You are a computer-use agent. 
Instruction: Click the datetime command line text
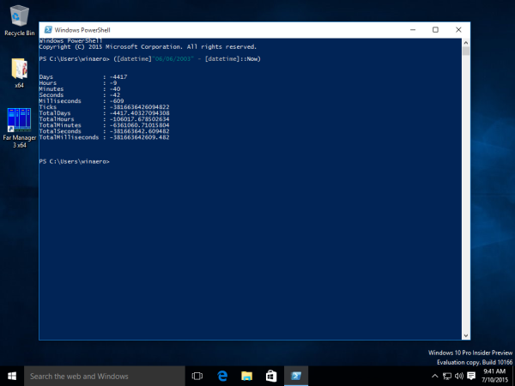coord(187,58)
